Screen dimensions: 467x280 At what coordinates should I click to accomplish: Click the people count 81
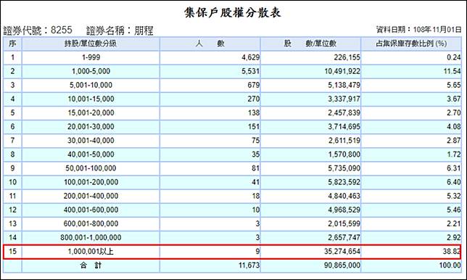click(x=255, y=168)
